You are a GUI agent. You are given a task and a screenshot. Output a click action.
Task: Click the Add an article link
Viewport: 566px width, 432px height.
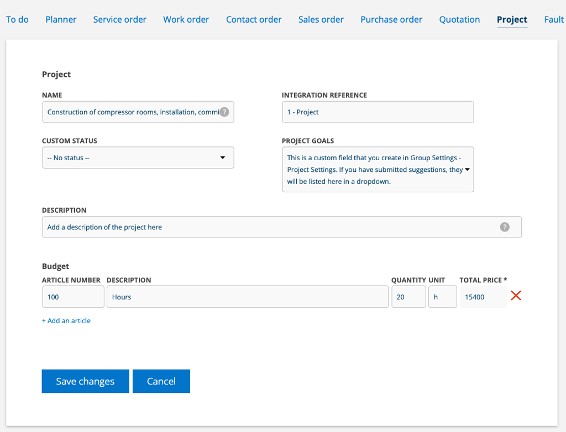pyautogui.click(x=66, y=321)
